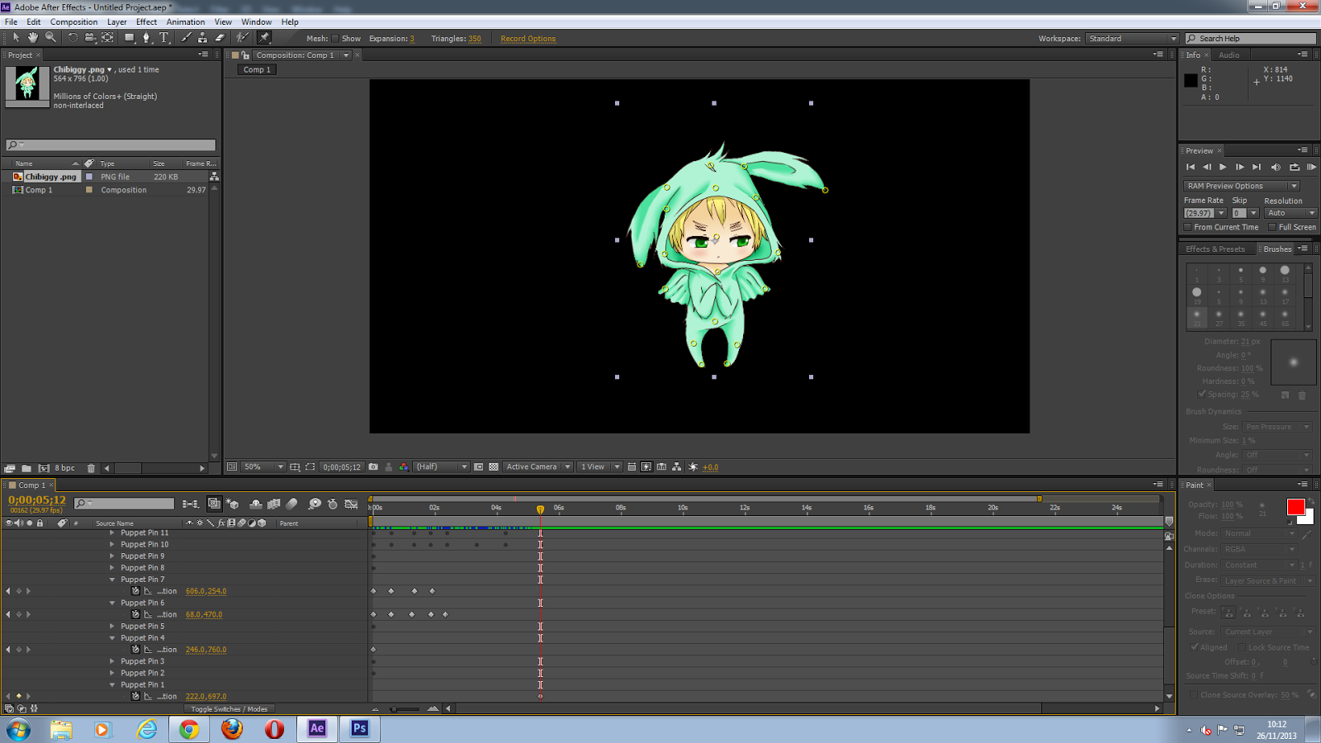Select the Brush tool in the toolbar
This screenshot has width=1321, height=743.
click(184, 37)
